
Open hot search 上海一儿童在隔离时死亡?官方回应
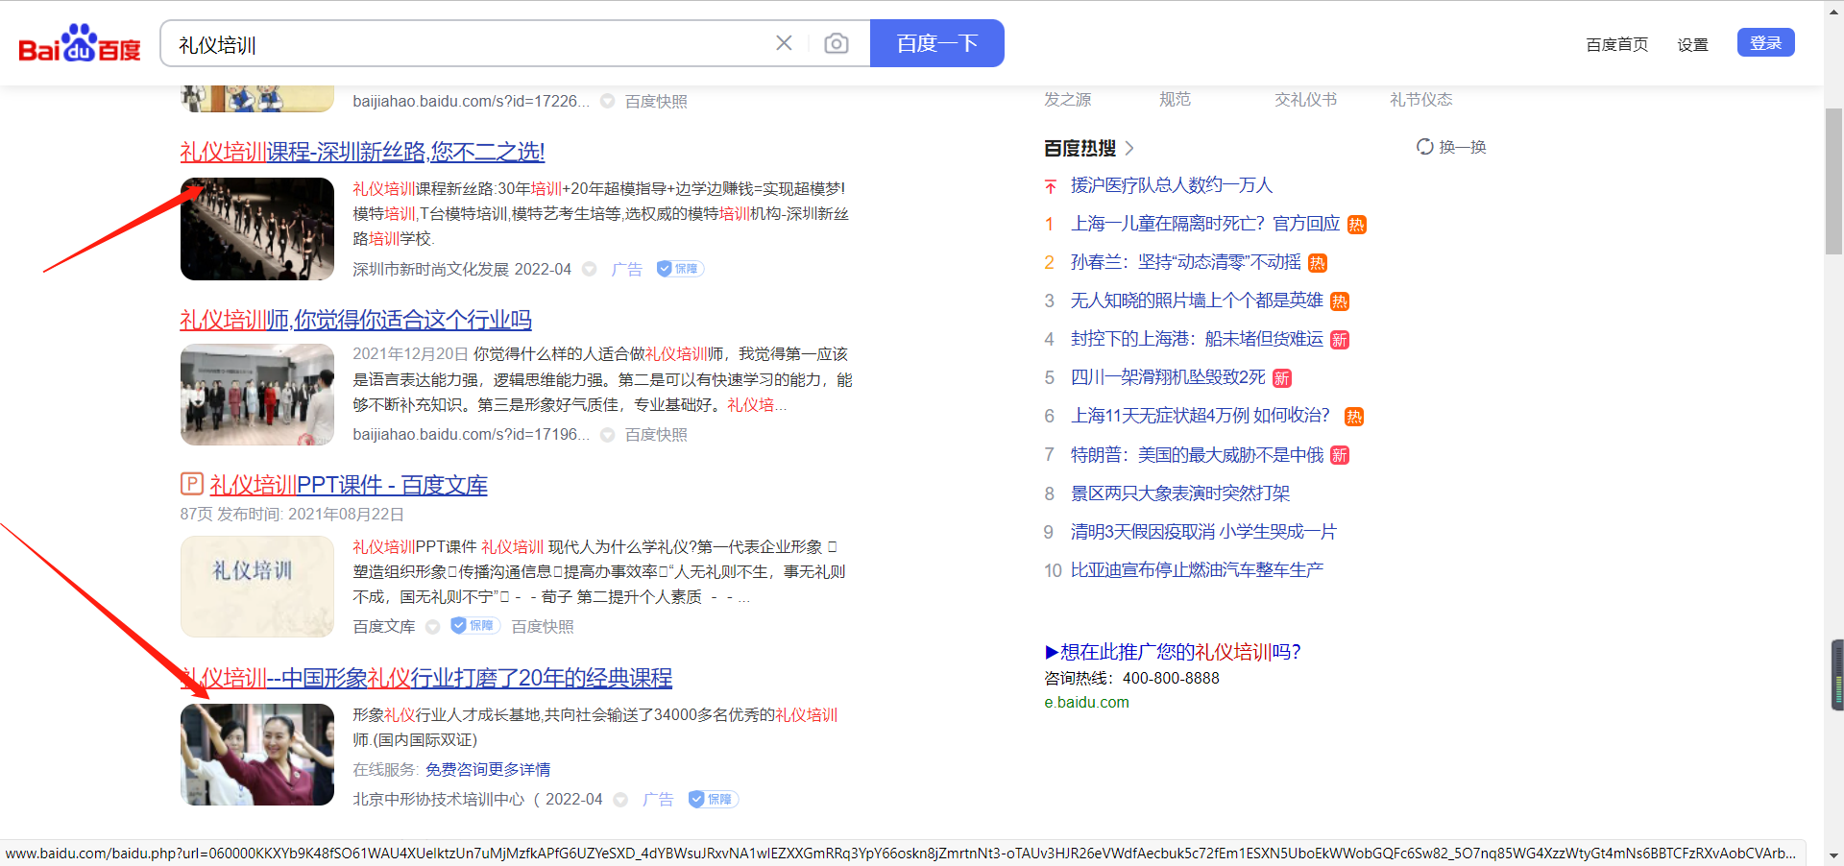coord(1205,224)
